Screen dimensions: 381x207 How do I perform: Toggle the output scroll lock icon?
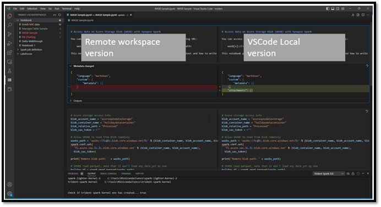tap(353, 174)
